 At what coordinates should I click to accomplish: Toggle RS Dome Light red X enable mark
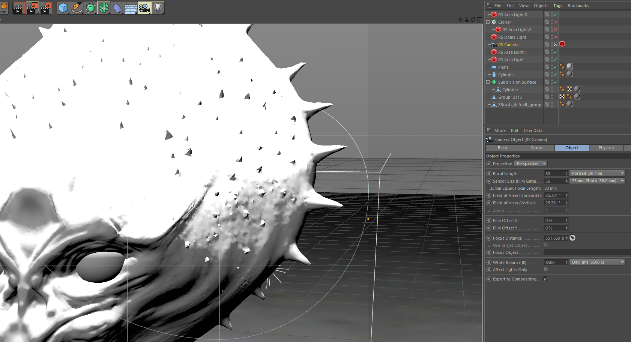556,37
